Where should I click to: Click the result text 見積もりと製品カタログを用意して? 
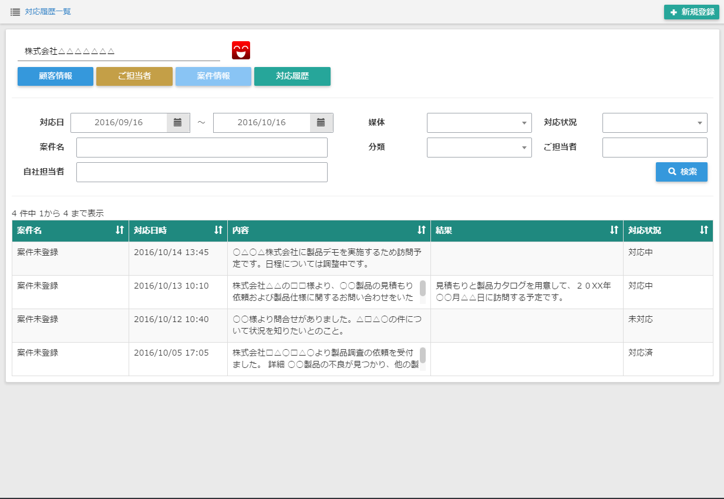(x=524, y=292)
